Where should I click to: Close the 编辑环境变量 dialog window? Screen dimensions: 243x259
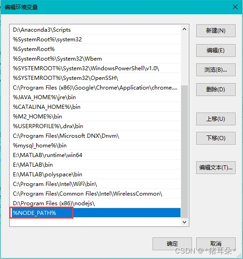pos(235,7)
